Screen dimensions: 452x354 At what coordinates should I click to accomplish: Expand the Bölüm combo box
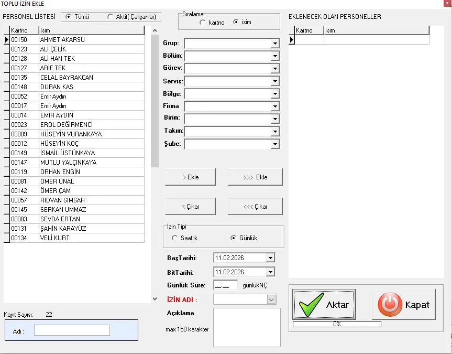click(x=275, y=56)
